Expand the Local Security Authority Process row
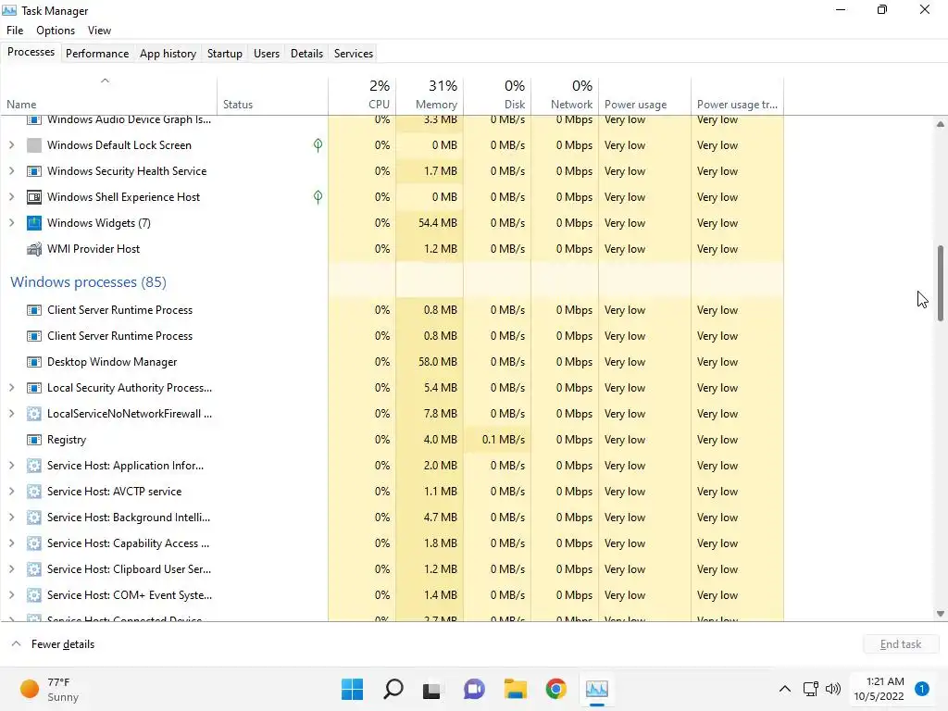948x711 pixels. click(x=11, y=388)
